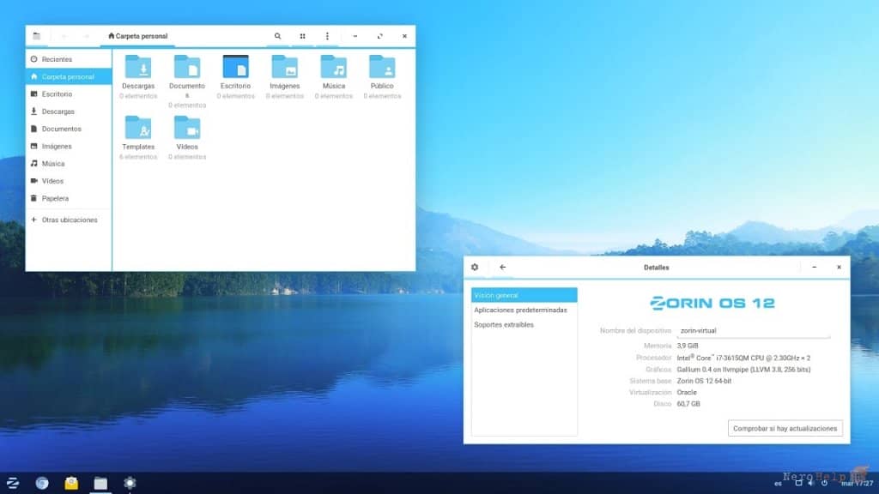This screenshot has width=879, height=494.
Task: Click the Settings gear in taskbar
Action: point(130,483)
